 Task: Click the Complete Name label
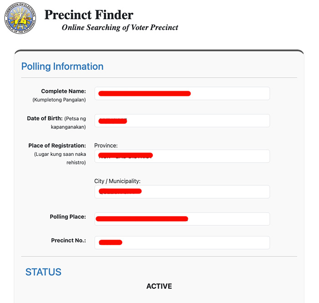63,91
